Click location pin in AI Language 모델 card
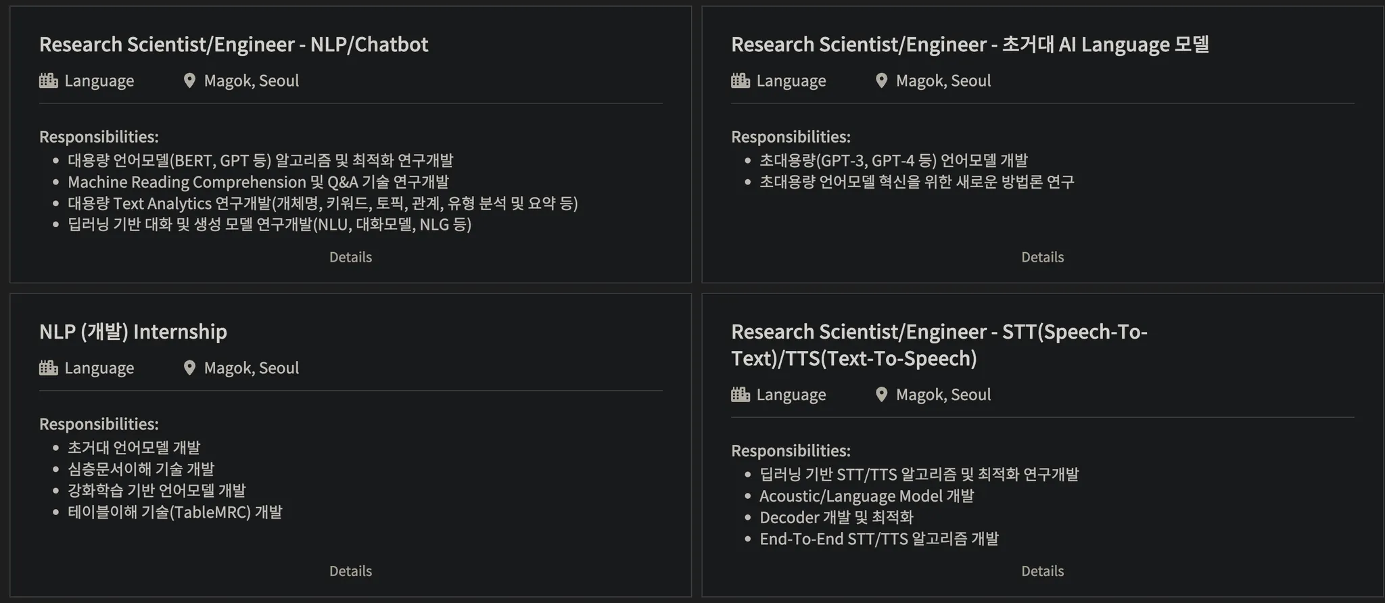This screenshot has width=1385, height=603. [x=881, y=80]
